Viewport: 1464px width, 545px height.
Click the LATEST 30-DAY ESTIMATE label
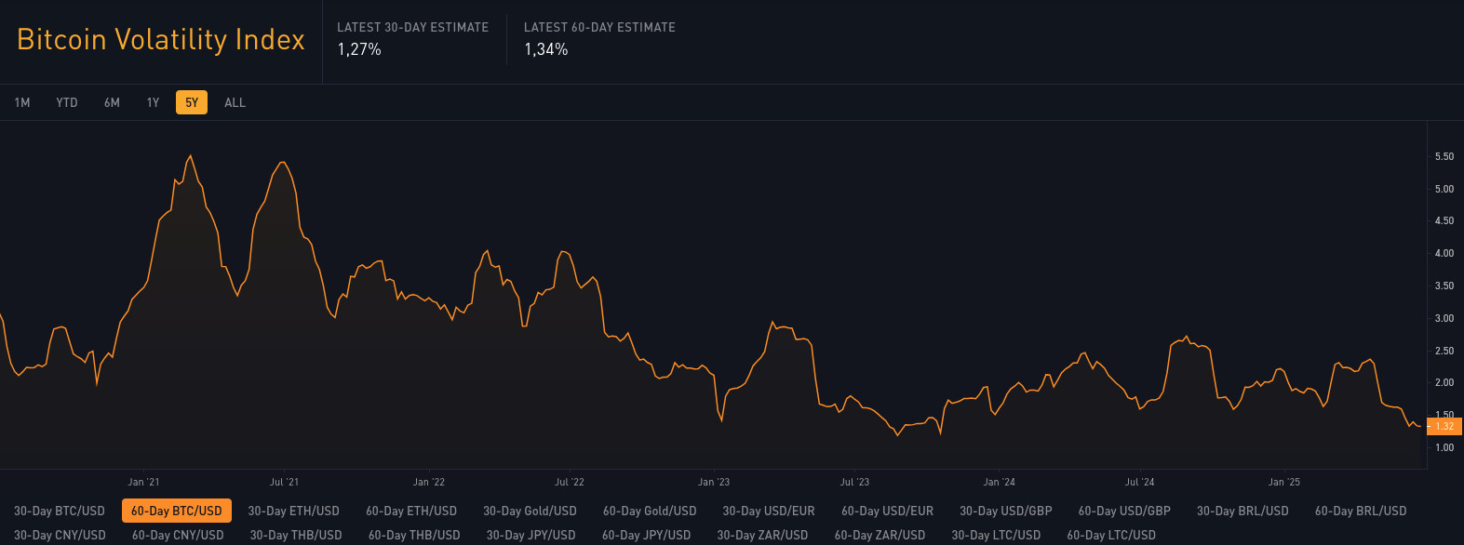pos(412,27)
